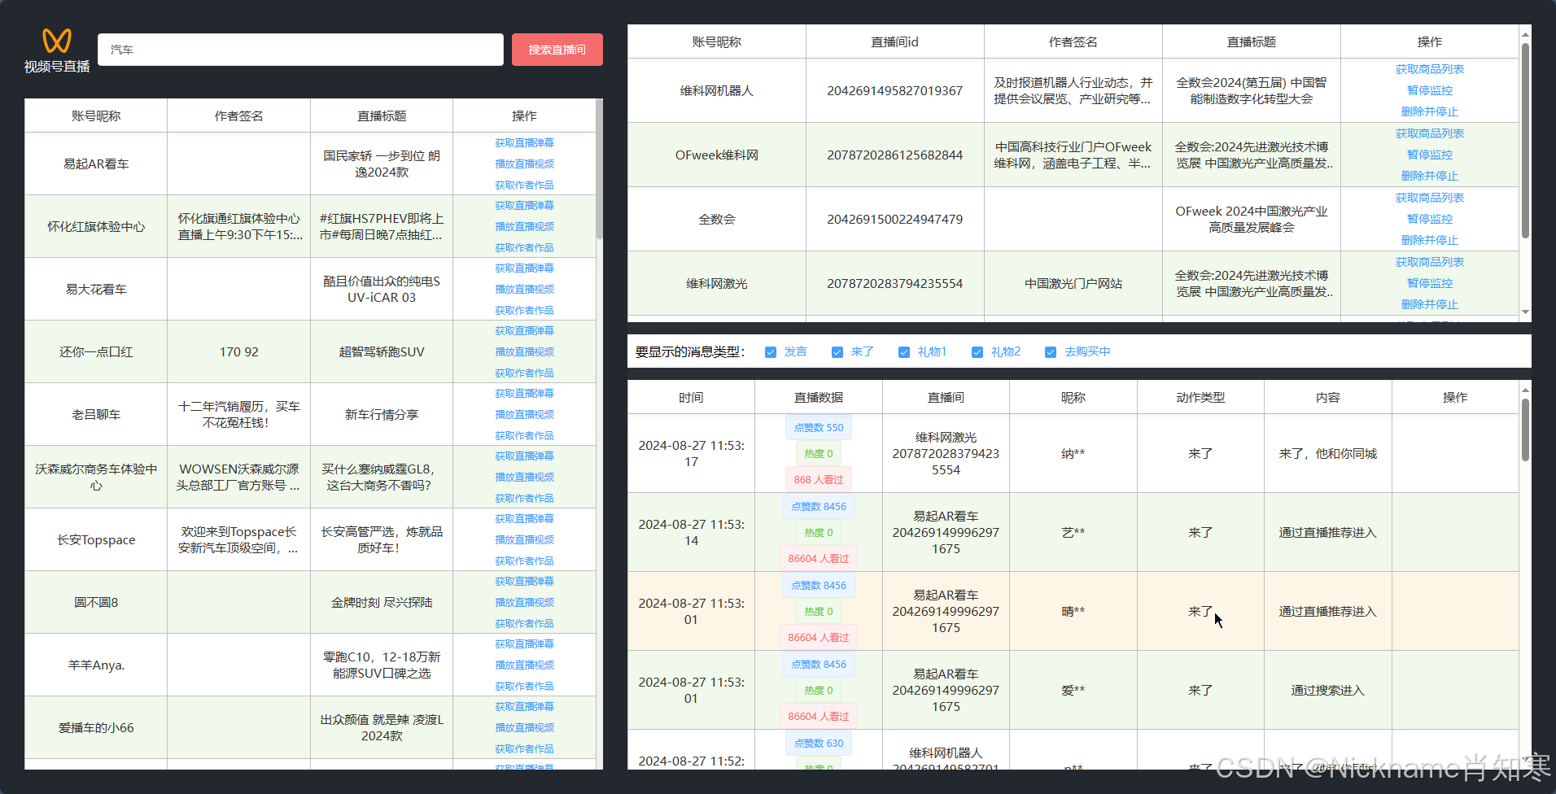1556x794 pixels.
Task: Click 播放直播视频 for 还你一点口红
Action: coord(524,351)
